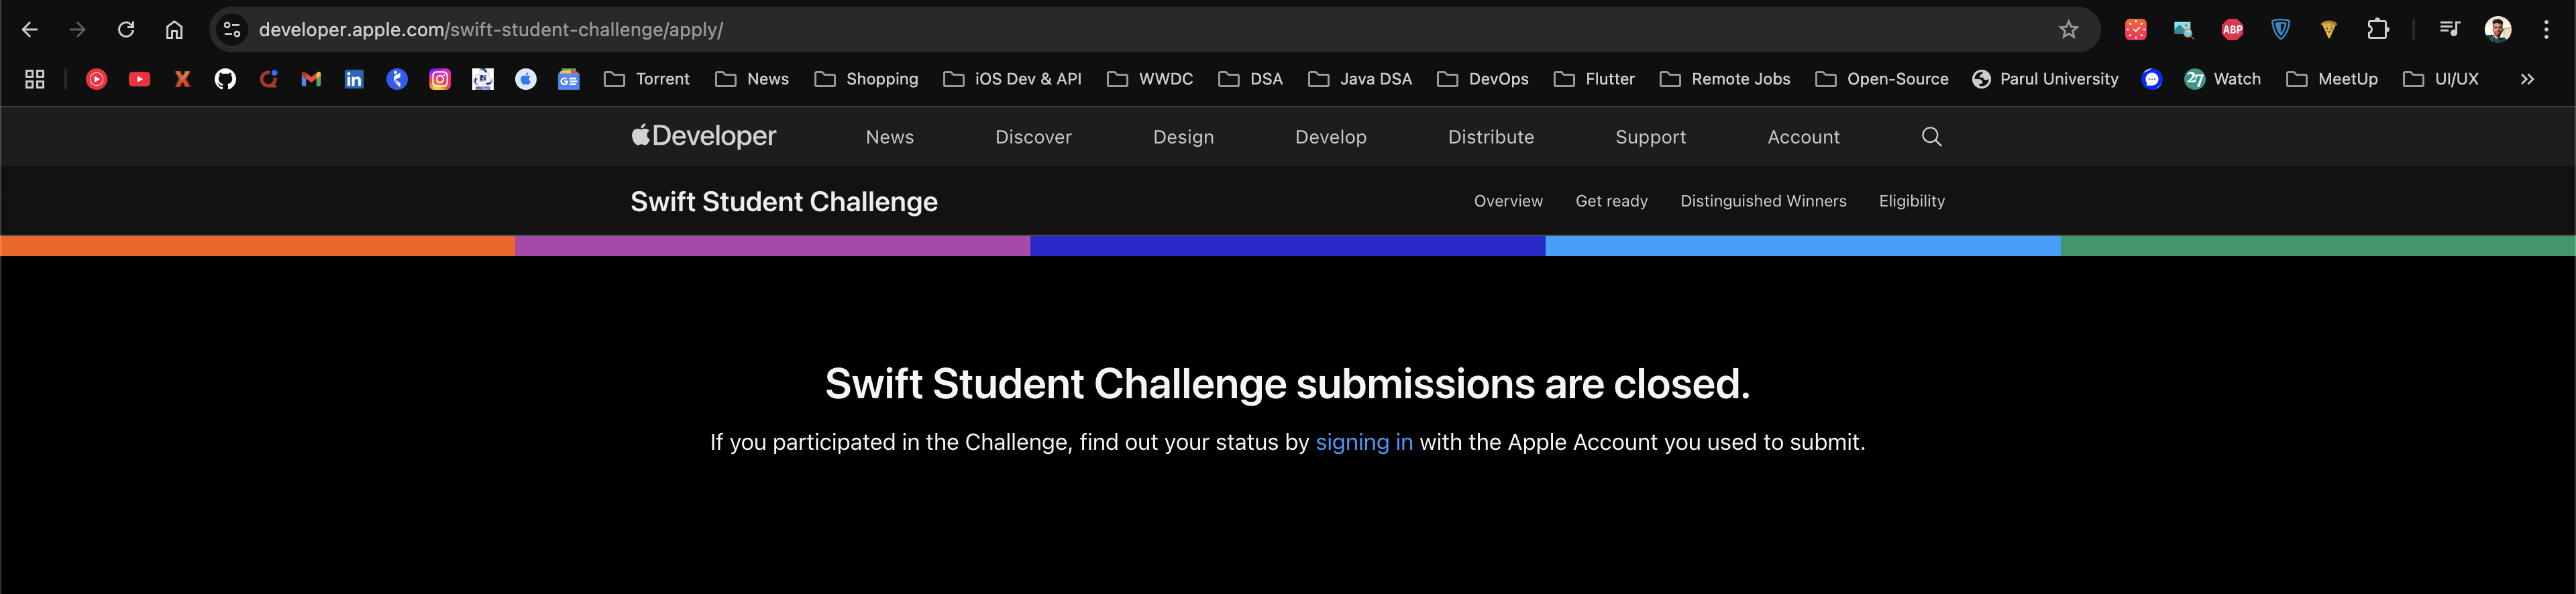Screen dimensions: 2576x594
Task: Expand the WWDC bookmarks folder
Action: click(1150, 79)
